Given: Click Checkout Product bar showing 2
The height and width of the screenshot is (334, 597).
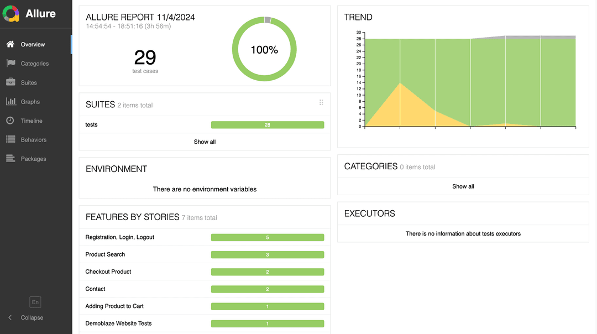Looking at the screenshot, I should [x=268, y=272].
